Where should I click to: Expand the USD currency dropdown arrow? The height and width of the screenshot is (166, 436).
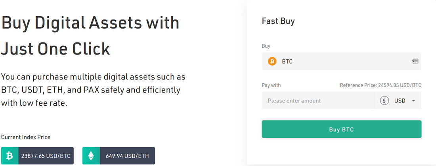point(413,100)
